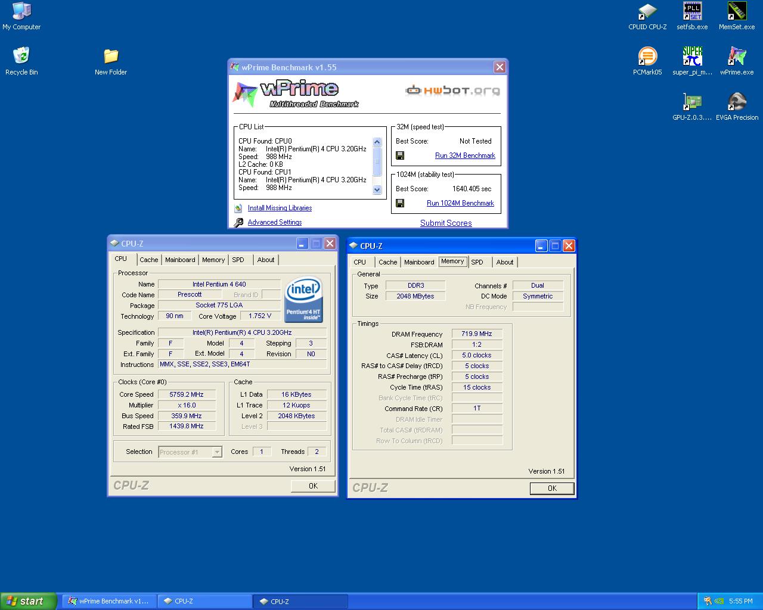763x610 pixels.
Task: Click the Core Voltage 1.752 V value
Action: [x=260, y=316]
